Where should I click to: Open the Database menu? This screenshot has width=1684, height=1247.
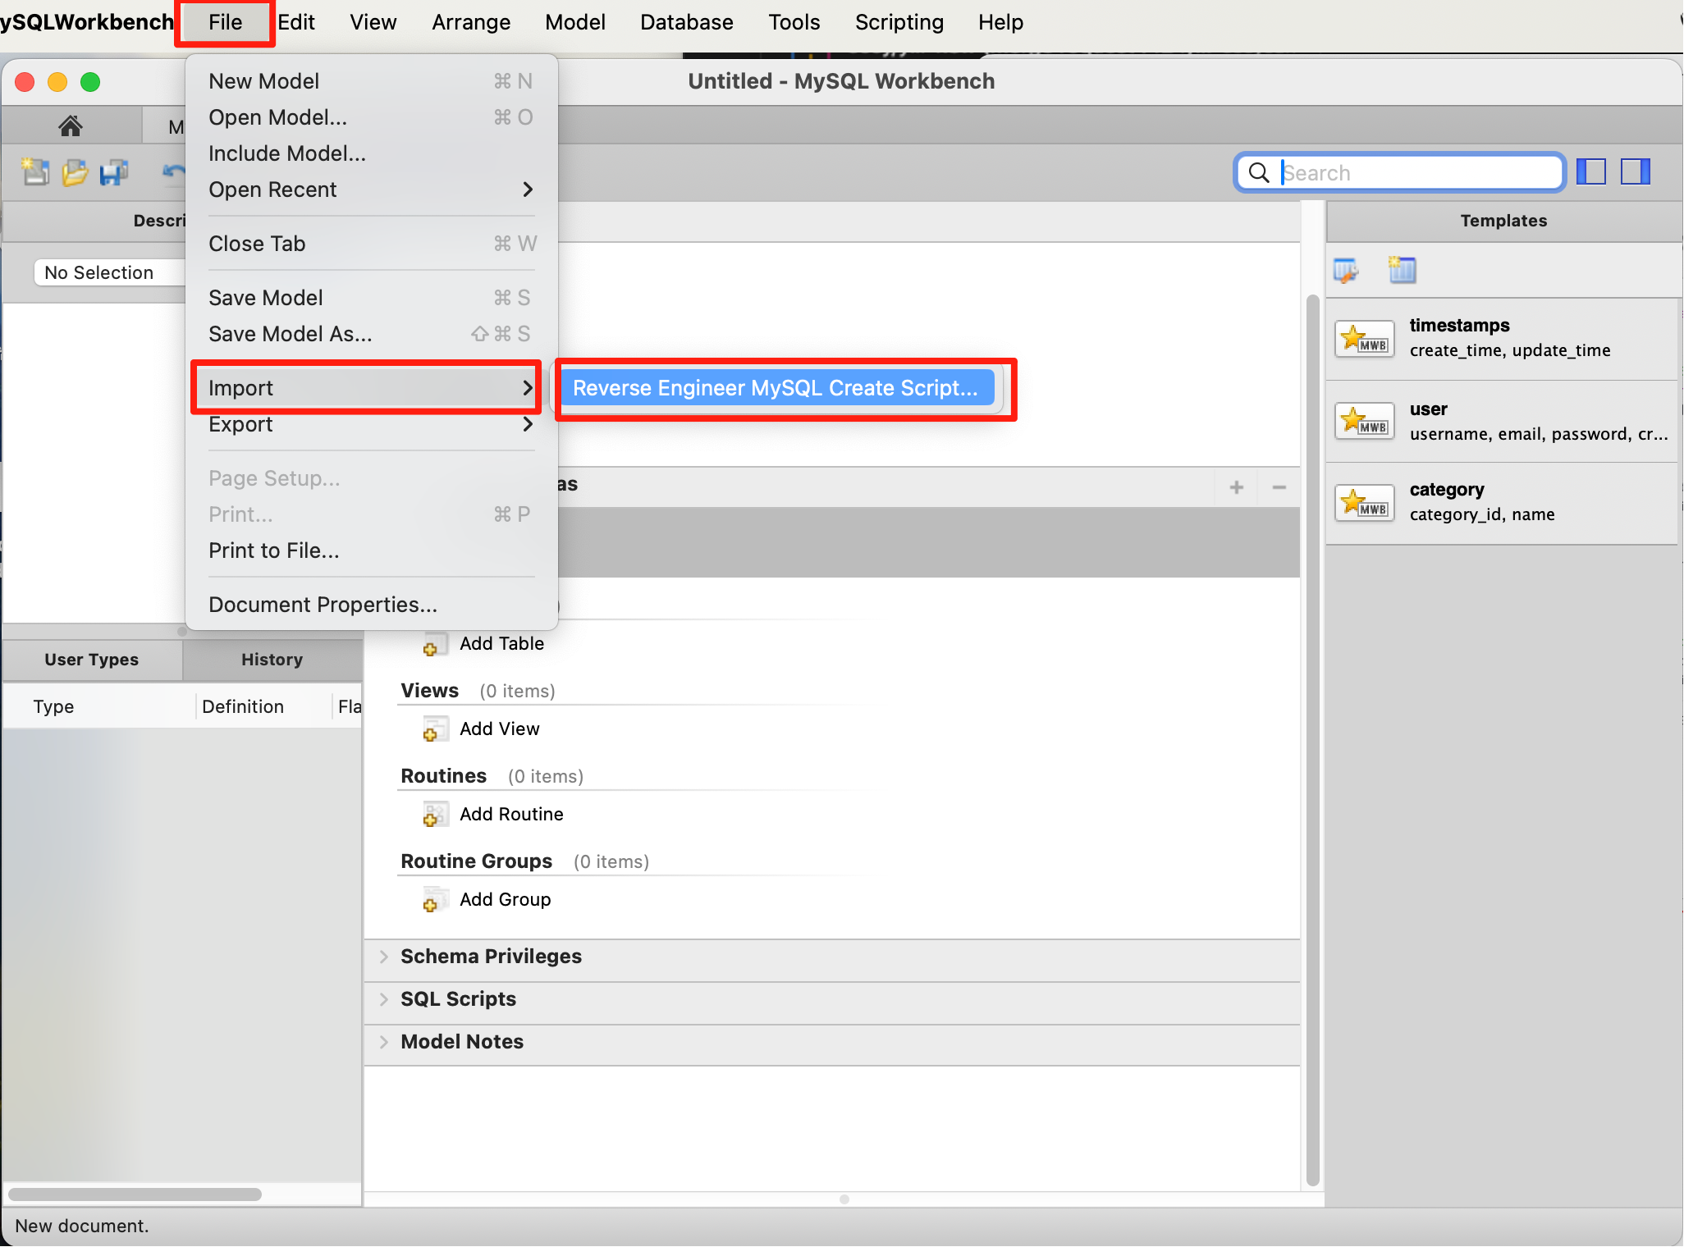pos(687,22)
